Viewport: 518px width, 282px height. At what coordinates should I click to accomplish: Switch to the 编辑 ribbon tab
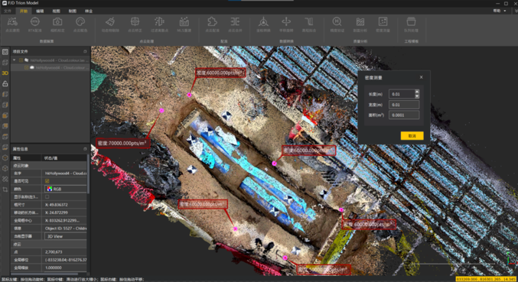point(40,11)
